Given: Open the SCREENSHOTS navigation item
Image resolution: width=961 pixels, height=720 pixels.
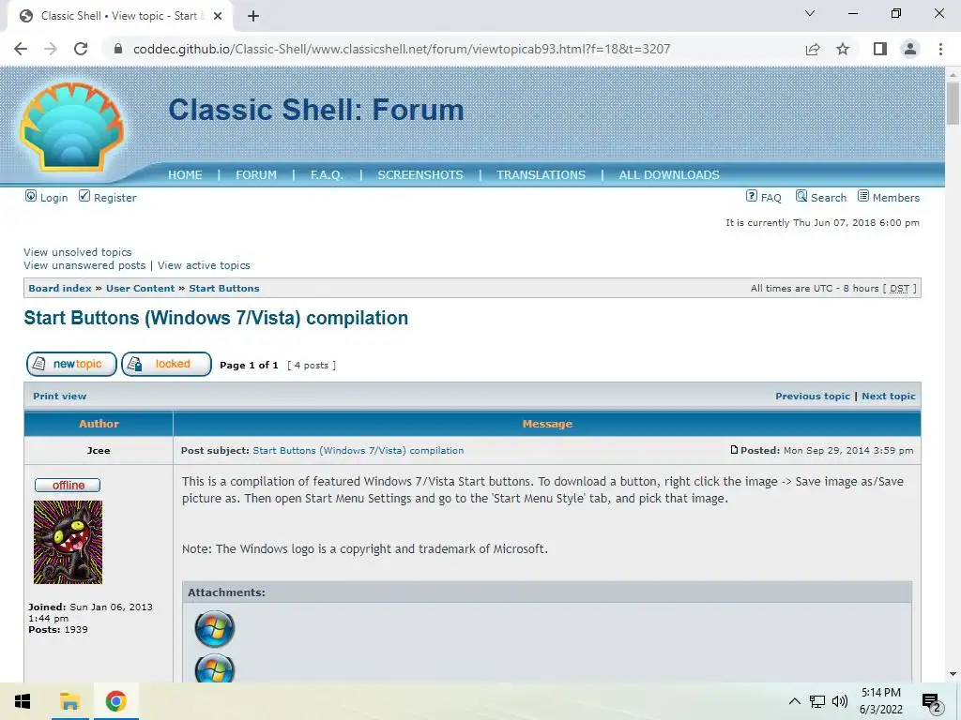Looking at the screenshot, I should coord(420,175).
